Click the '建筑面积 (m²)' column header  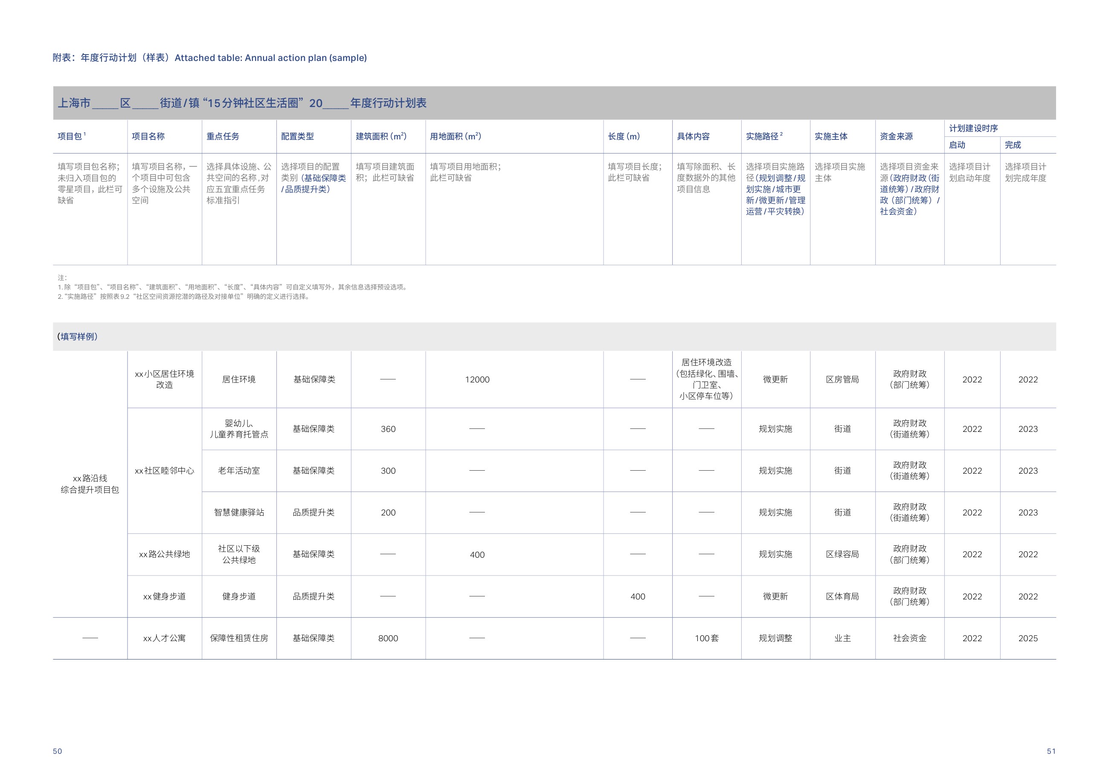[381, 136]
